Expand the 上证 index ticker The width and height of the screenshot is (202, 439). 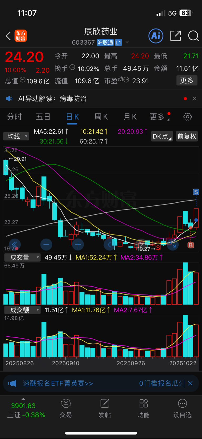23,399
